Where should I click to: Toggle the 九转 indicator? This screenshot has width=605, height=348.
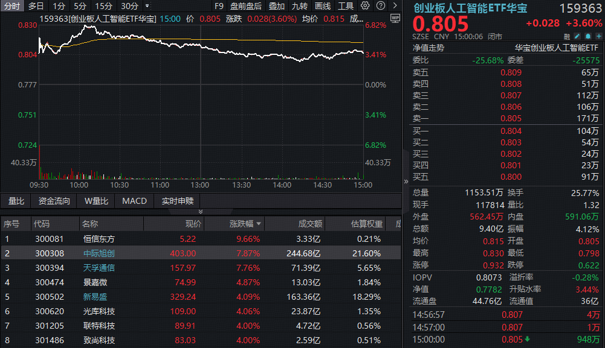point(299,6)
